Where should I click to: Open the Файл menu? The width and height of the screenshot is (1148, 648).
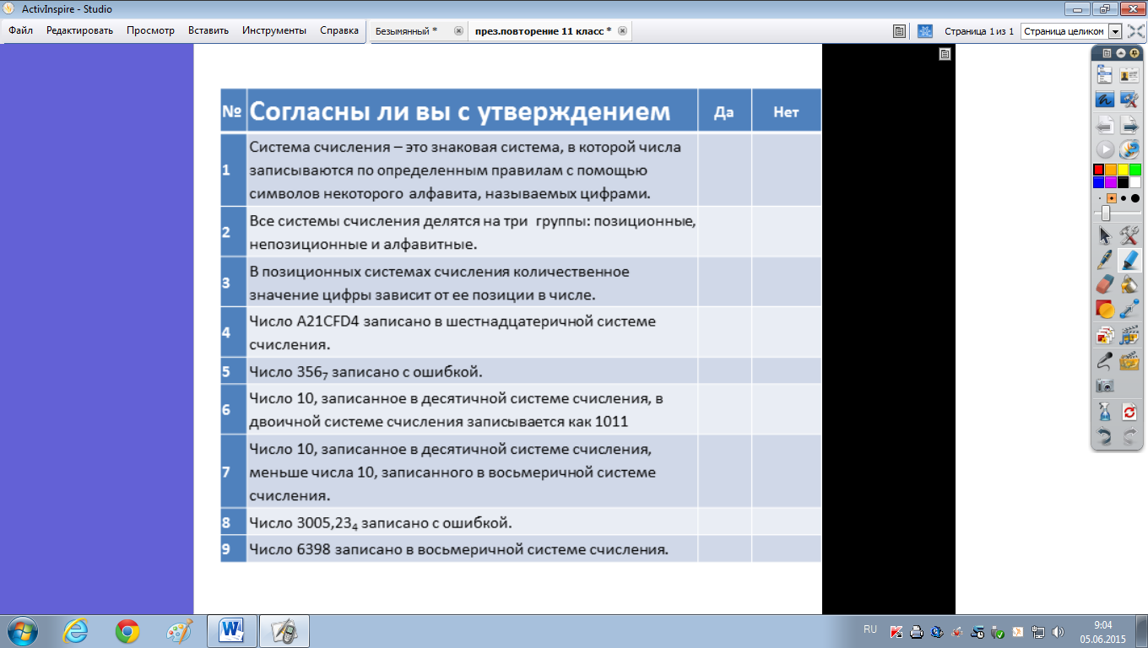coord(21,30)
